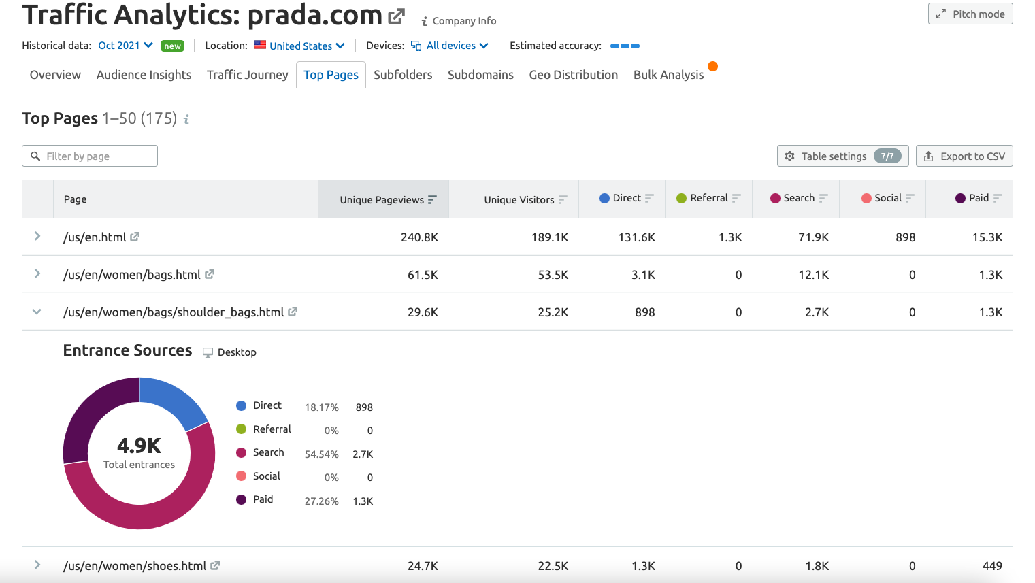Click sort icon in Paid column
The height and width of the screenshot is (583, 1035).
click(998, 198)
